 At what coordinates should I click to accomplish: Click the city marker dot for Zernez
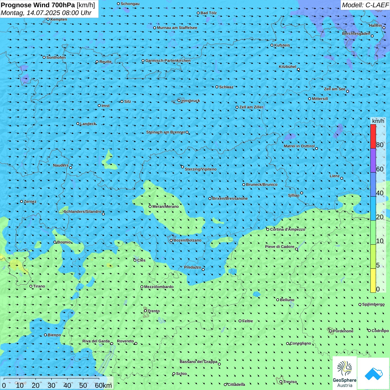[21, 201]
